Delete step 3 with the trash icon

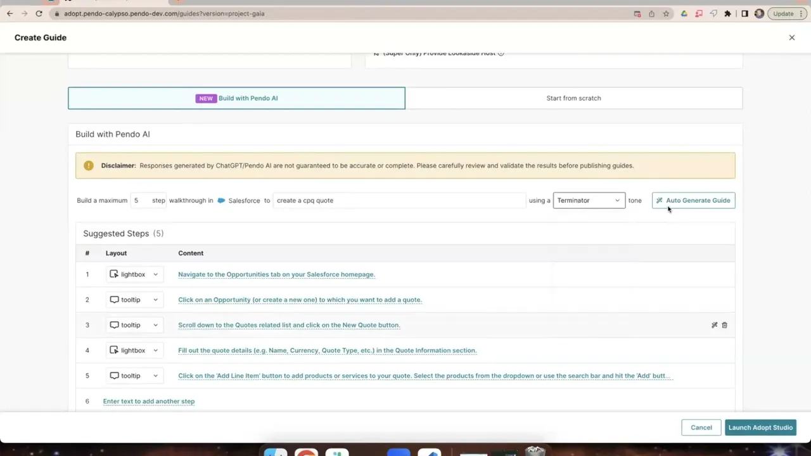tap(725, 325)
